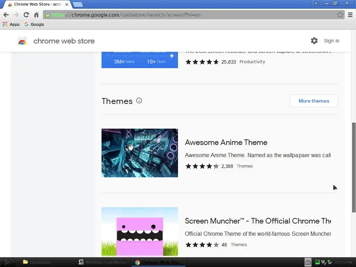Click the address bar URL field
The height and width of the screenshot is (267, 356).
[x=193, y=15]
